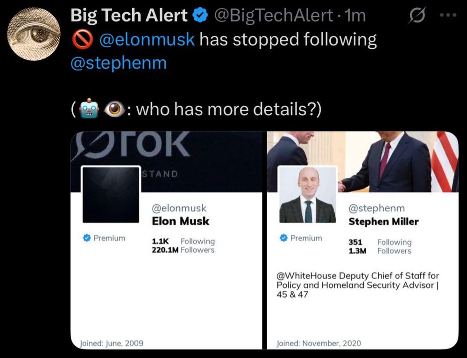Open the @stephenm mention link in tweet text
The width and height of the screenshot is (467, 358).
(119, 63)
